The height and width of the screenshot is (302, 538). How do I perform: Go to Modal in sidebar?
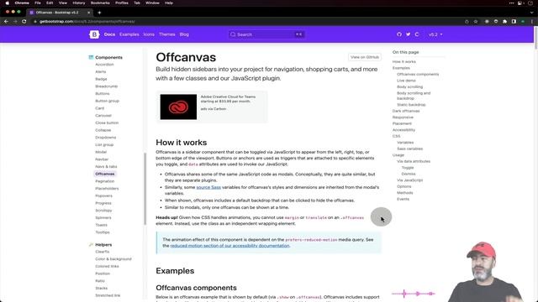(101, 152)
